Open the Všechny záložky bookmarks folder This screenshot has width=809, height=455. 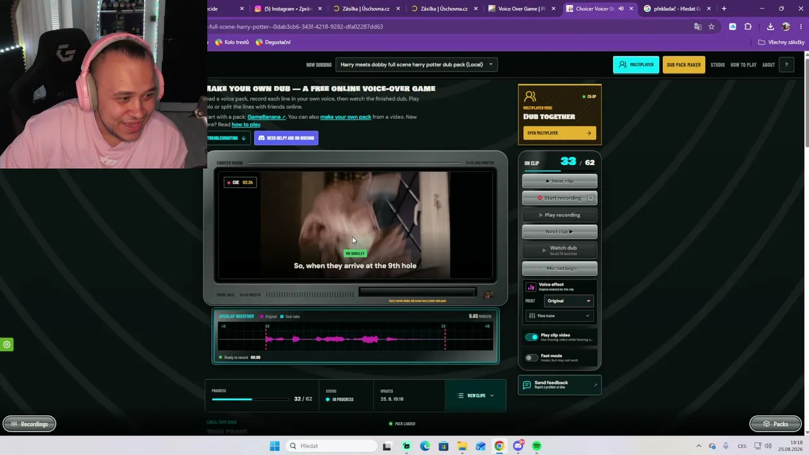tap(782, 42)
